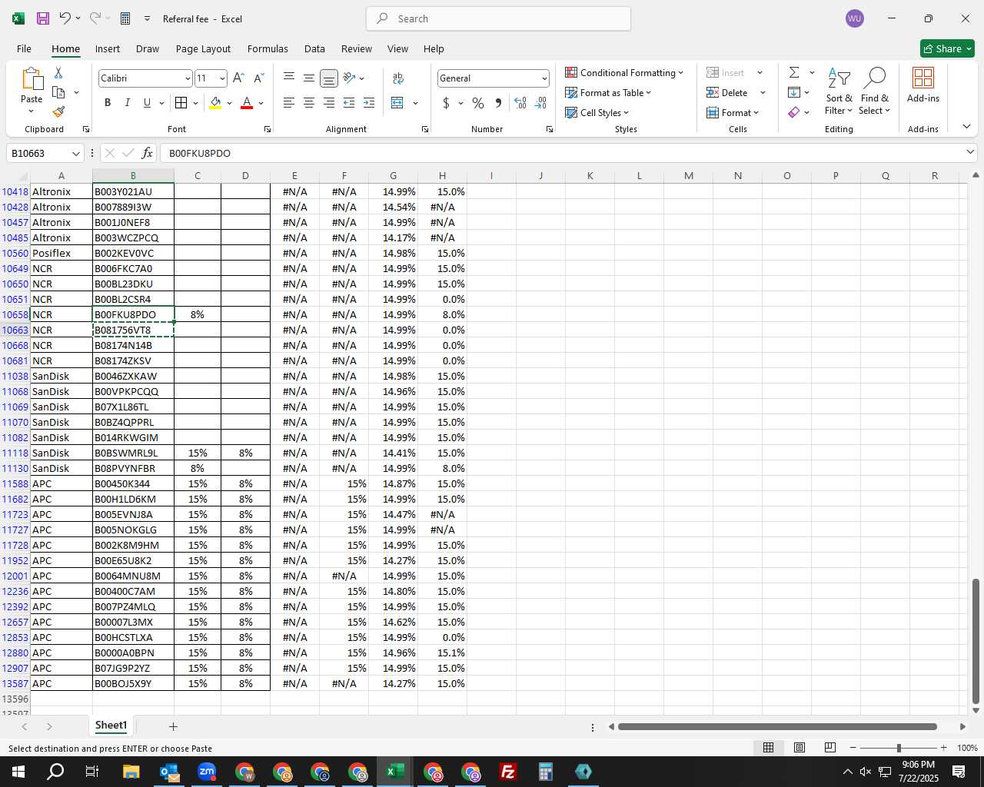Click the AutoSum sigma icon
Screen dimensions: 984x787
(794, 72)
